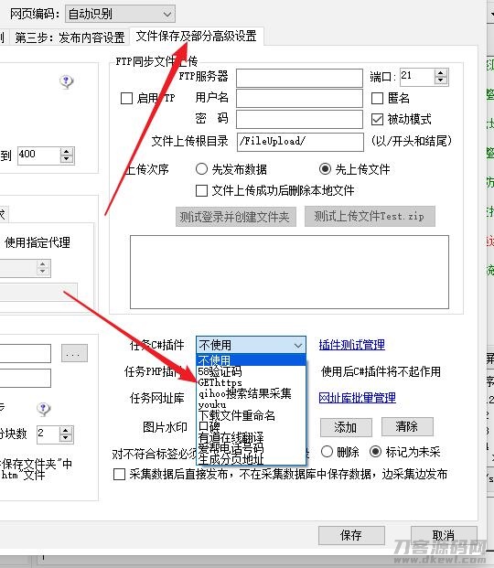Open the 插件测试管理 link
The width and height of the screenshot is (494, 568).
(352, 345)
